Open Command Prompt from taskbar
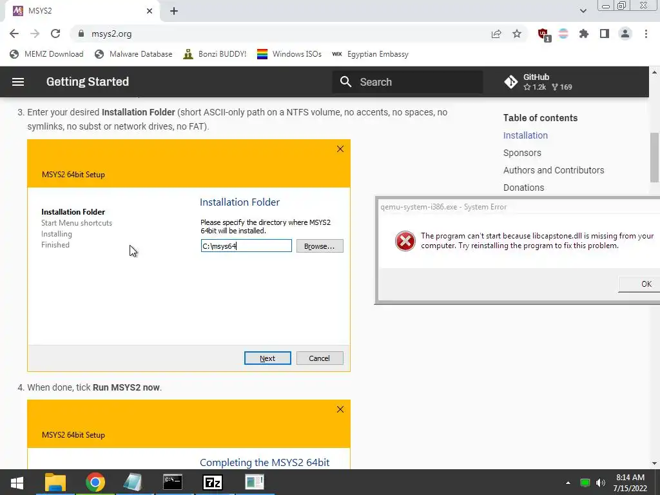 (x=173, y=482)
